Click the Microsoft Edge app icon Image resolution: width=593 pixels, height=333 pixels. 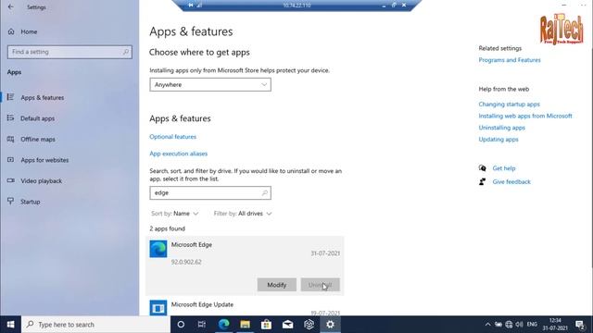[158, 249]
